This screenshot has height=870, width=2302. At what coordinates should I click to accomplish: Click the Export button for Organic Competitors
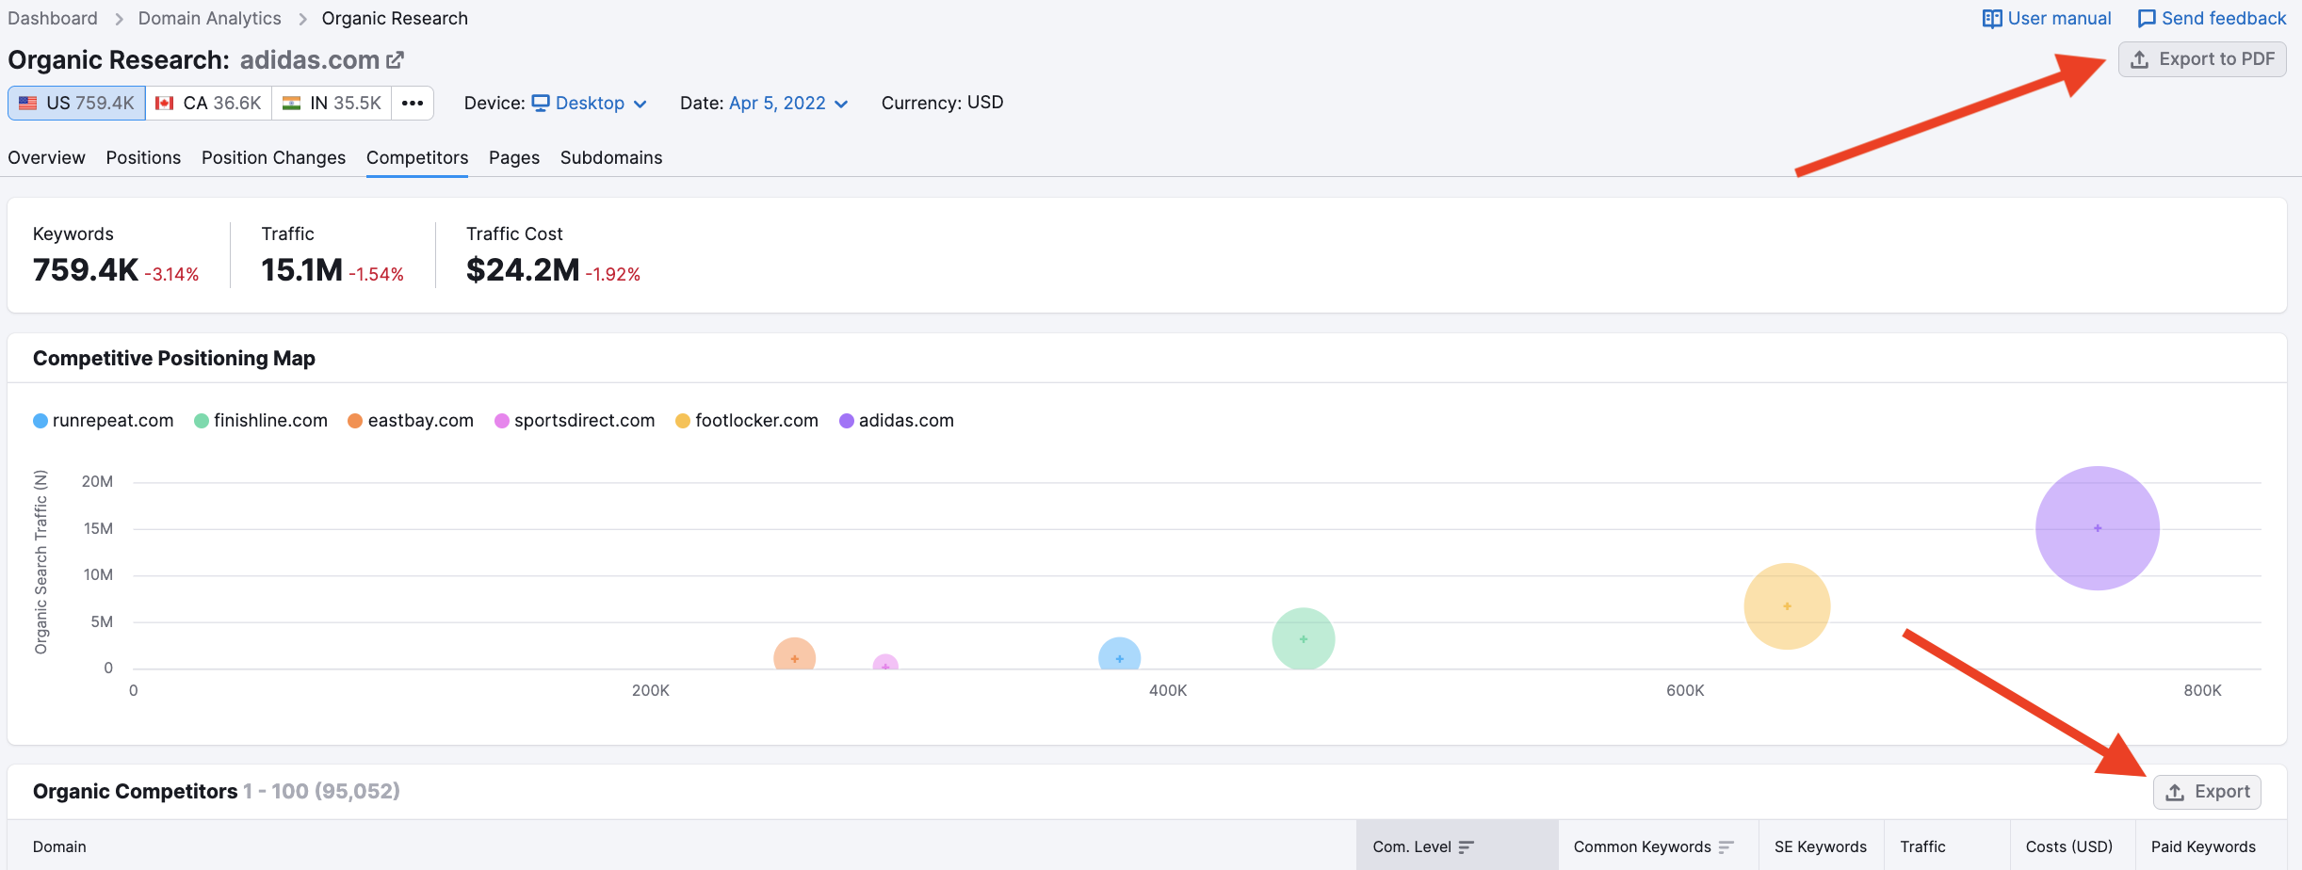click(2207, 792)
